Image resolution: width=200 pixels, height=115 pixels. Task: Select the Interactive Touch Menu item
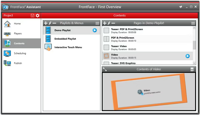click(x=68, y=47)
